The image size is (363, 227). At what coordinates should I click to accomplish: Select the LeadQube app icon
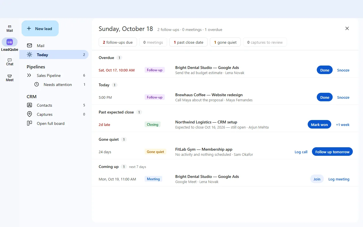(10, 42)
